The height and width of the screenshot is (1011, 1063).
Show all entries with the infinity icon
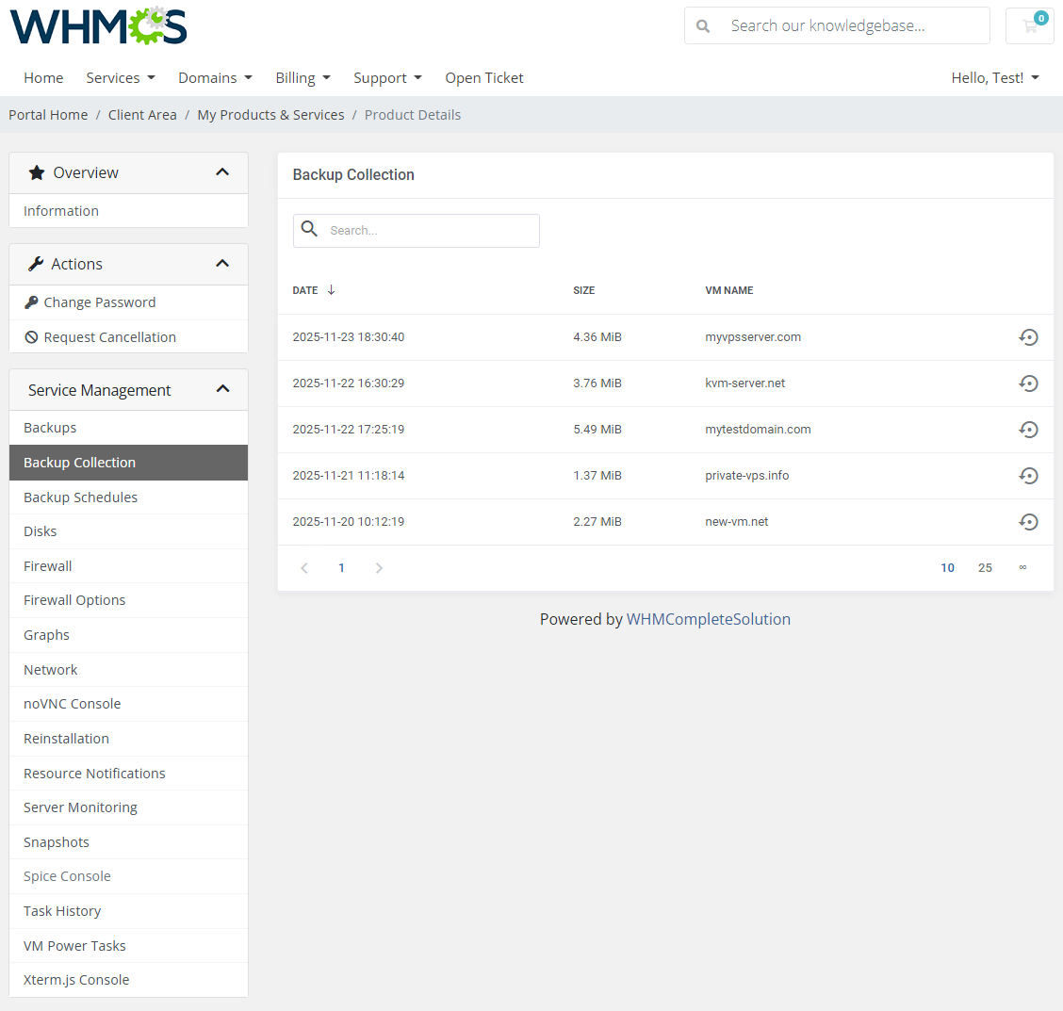click(x=1023, y=567)
